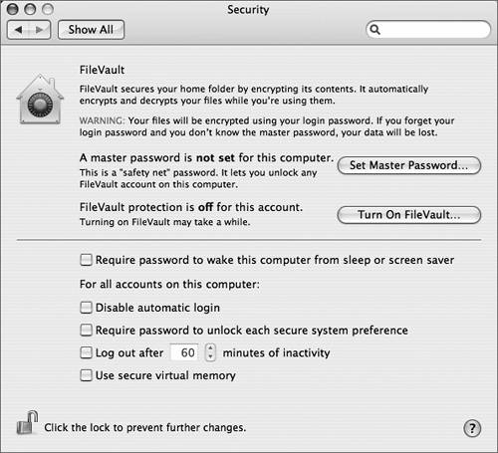Click inside the search field
498x453 pixels.
click(433, 30)
